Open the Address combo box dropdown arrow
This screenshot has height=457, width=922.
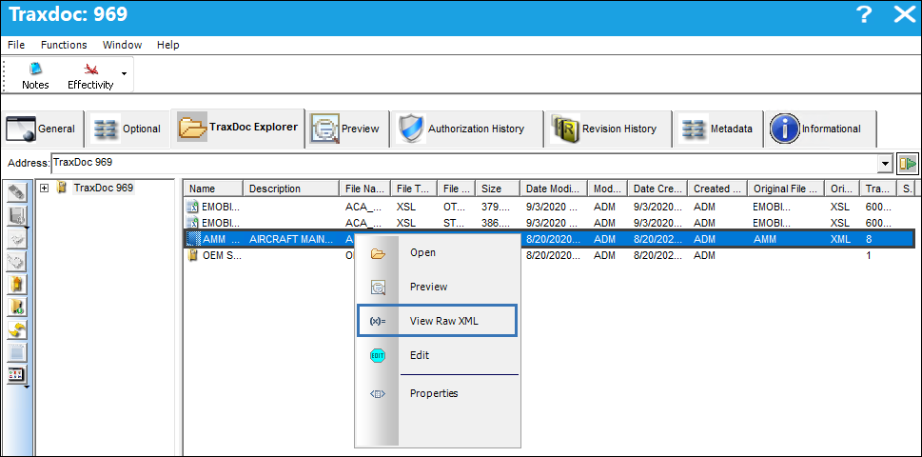coord(884,164)
